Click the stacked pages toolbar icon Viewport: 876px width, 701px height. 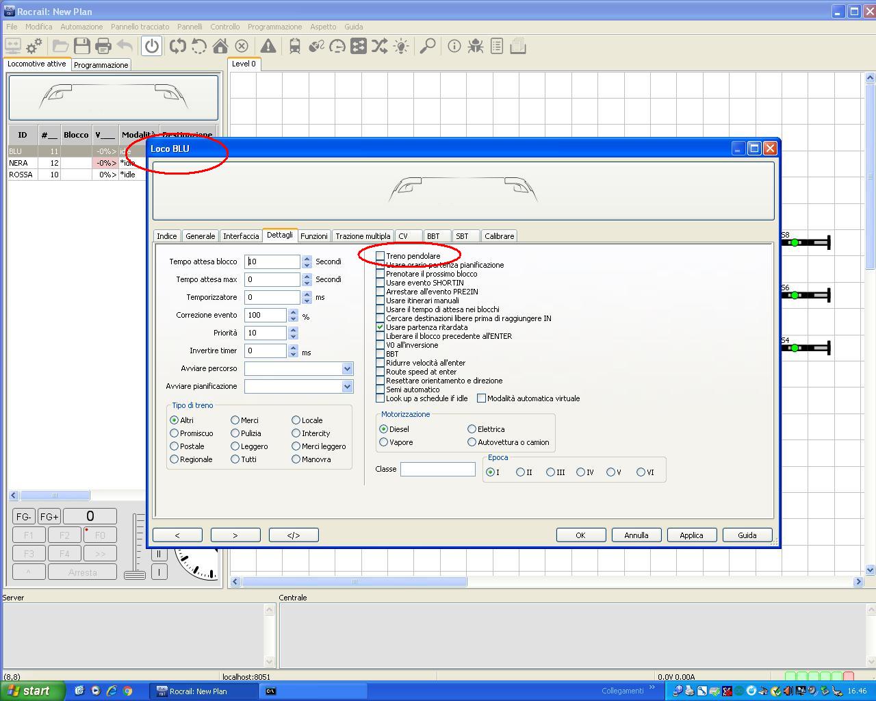point(518,46)
